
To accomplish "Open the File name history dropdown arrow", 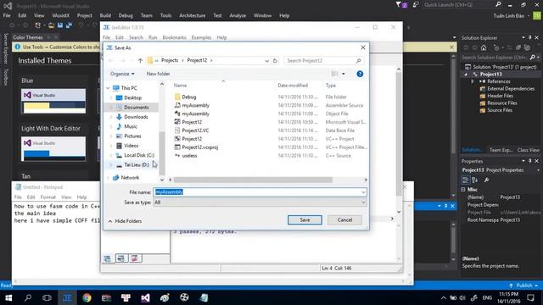I will [363, 192].
